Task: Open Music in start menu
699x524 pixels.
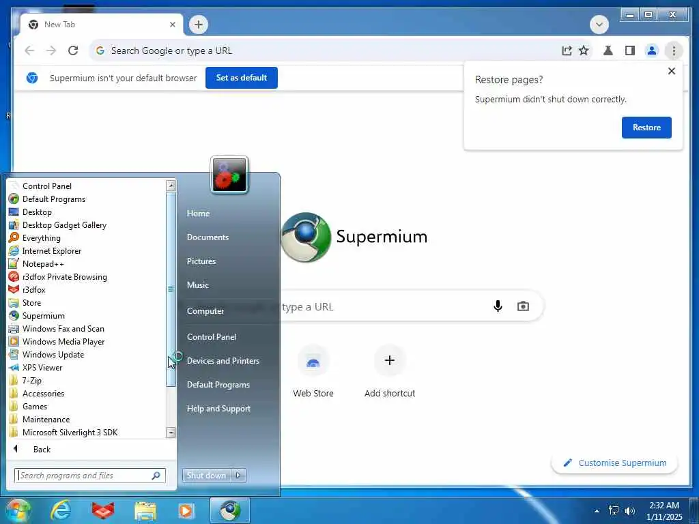Action: [197, 285]
